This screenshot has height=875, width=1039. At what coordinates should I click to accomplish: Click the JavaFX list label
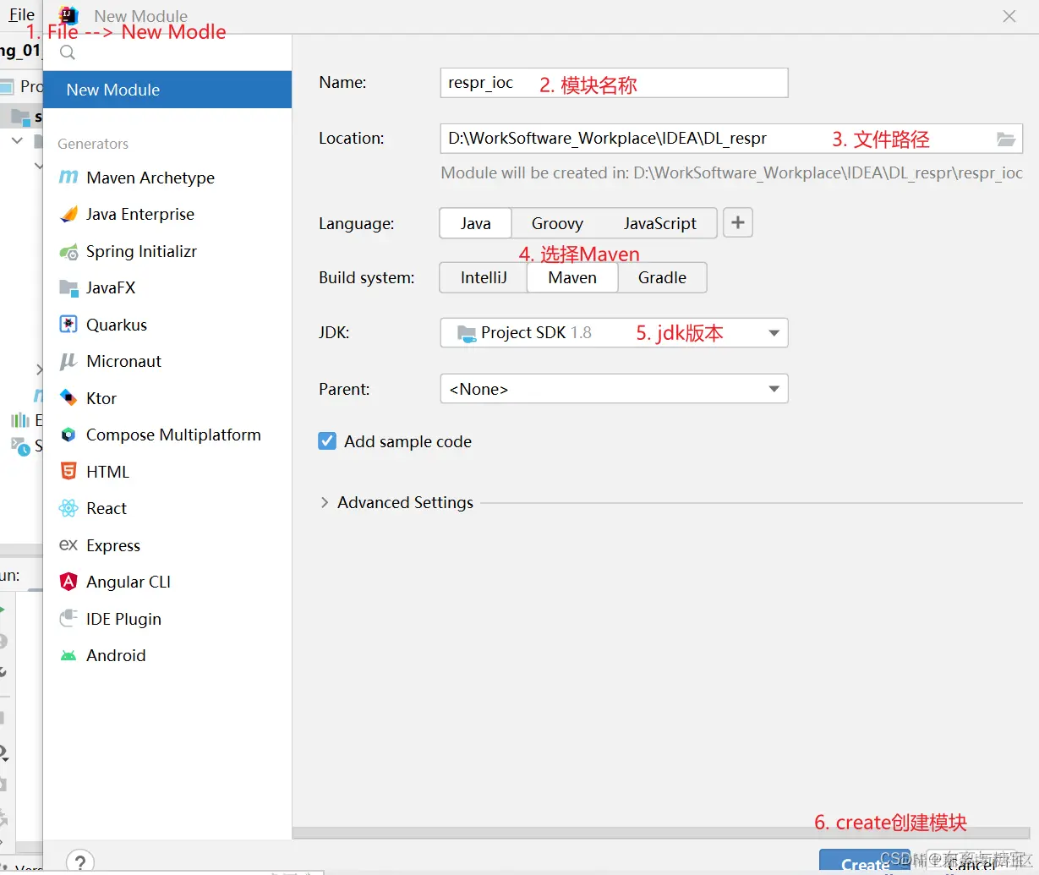click(x=111, y=287)
